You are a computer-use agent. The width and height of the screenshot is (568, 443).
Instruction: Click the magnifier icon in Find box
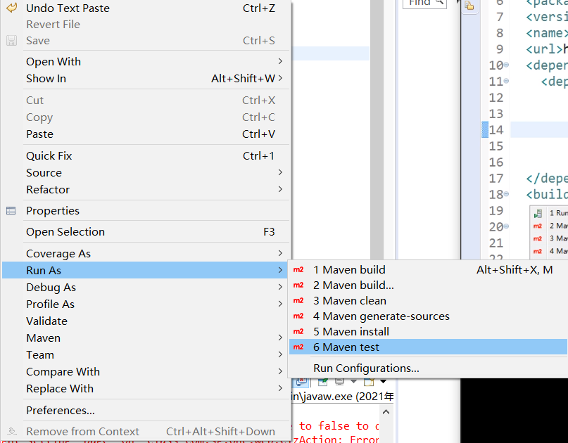[x=439, y=2]
